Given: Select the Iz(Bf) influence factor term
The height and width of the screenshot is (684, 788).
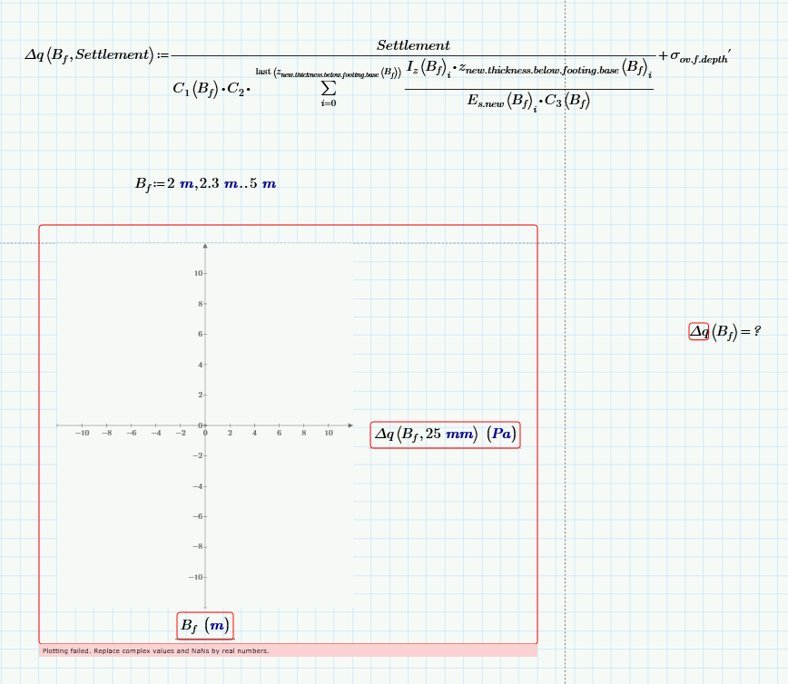Looking at the screenshot, I should pos(419,68).
